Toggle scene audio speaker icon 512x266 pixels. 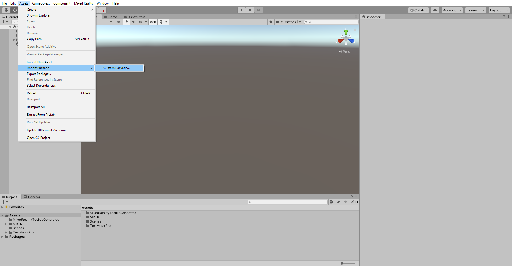[x=134, y=22]
